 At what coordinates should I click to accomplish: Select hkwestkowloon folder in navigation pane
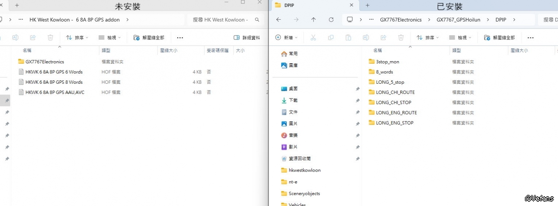[301, 170]
